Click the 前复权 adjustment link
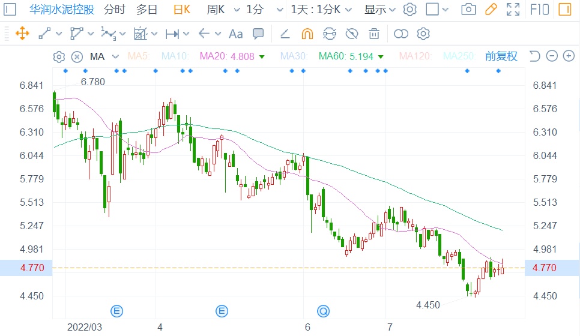This screenshot has width=580, height=336. tap(501, 56)
